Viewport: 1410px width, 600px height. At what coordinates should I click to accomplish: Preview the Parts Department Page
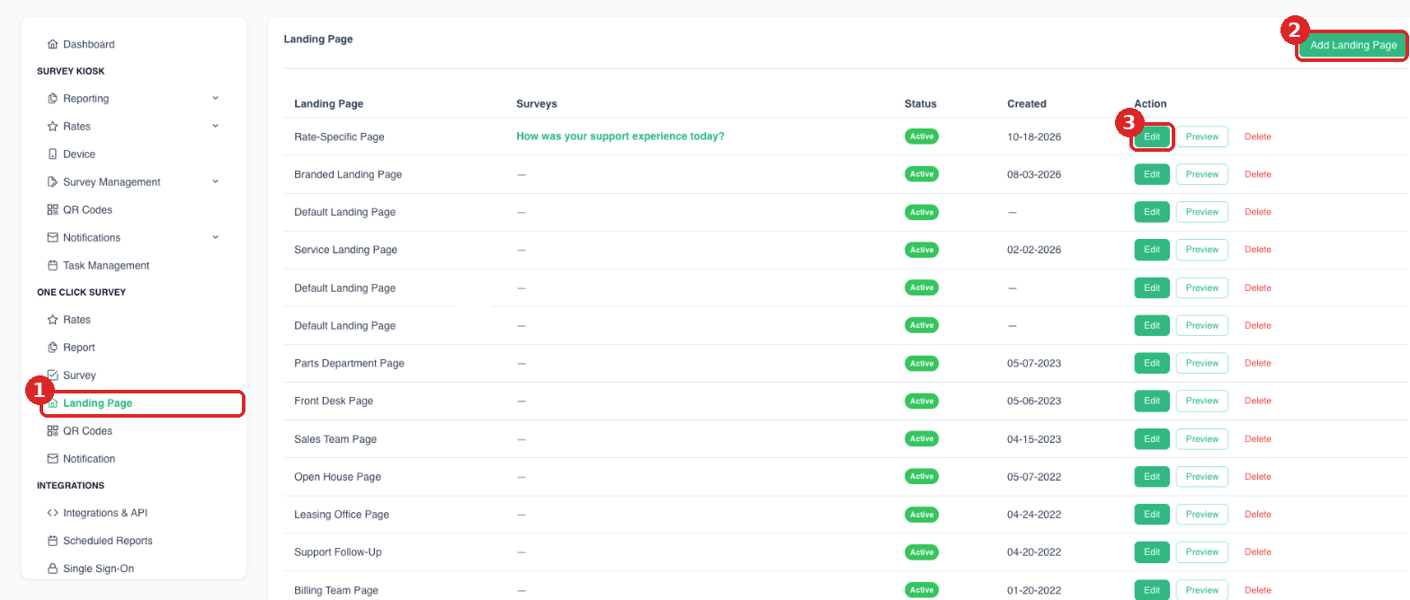[x=1202, y=363]
